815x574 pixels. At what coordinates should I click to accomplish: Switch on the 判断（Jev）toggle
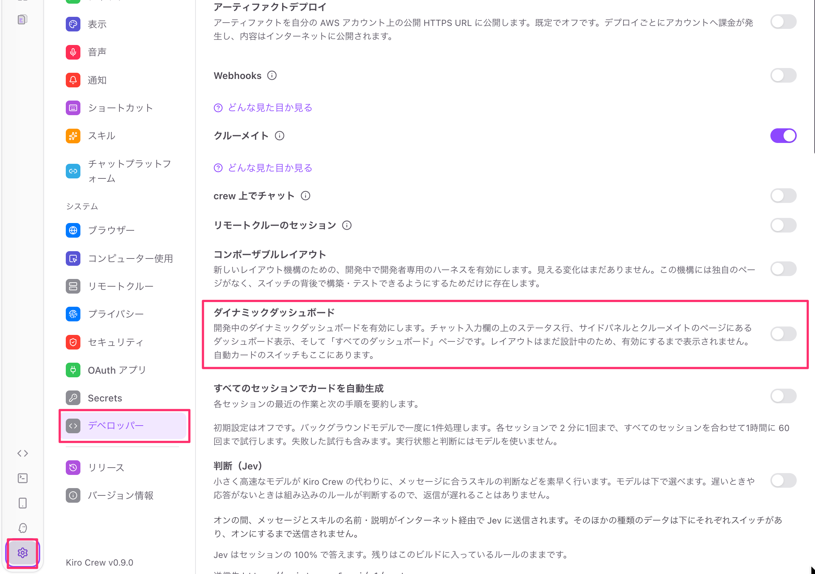coord(783,481)
